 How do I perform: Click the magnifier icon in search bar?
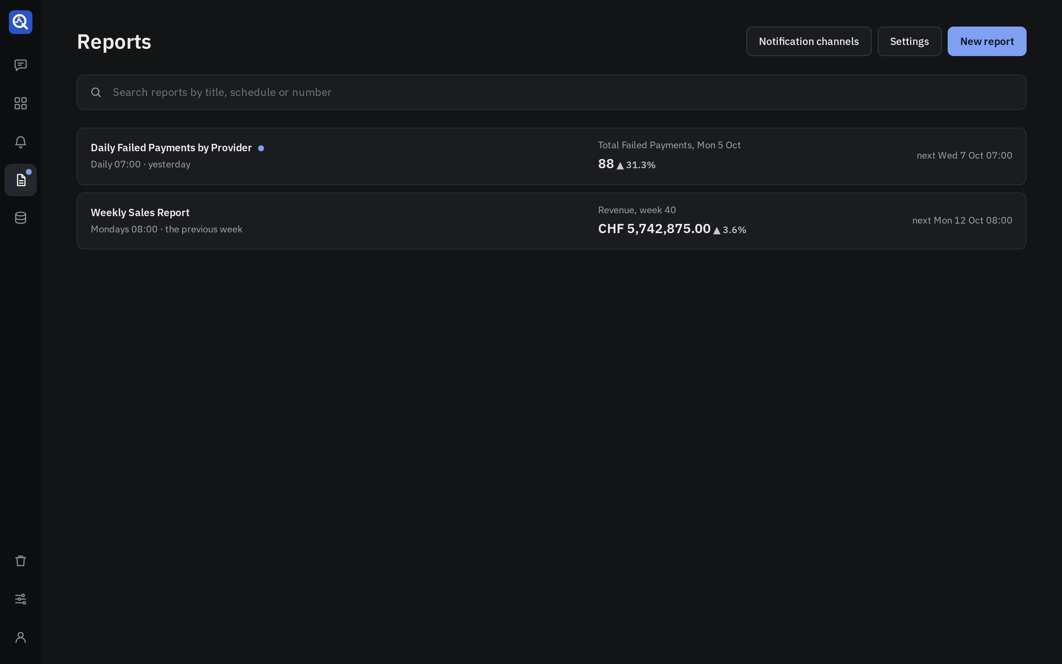[x=96, y=92]
